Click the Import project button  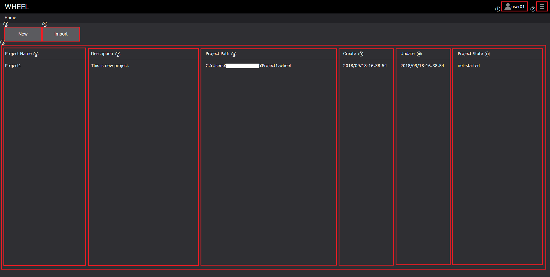[x=61, y=34]
